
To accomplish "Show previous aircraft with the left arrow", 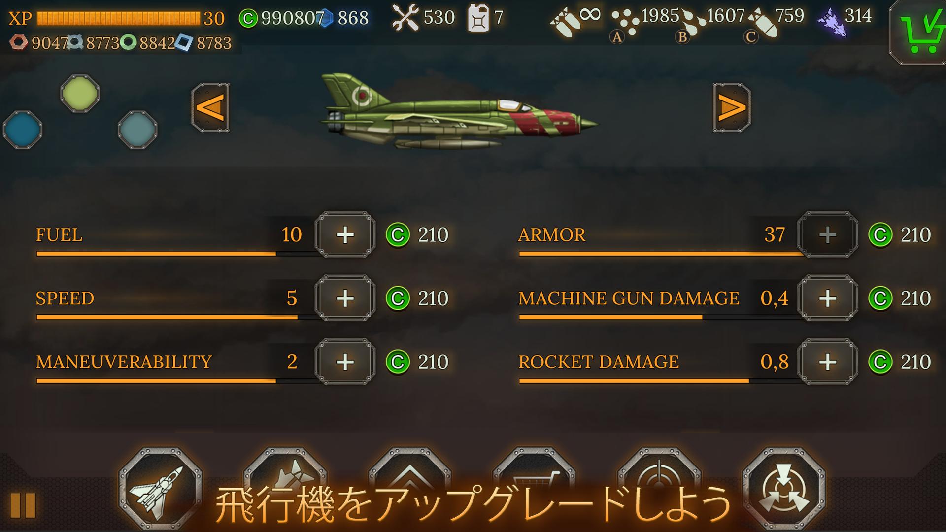I will coord(210,107).
